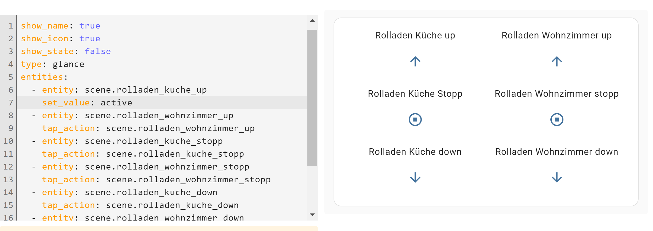
Task: Click the Rolladen Küche down arrow icon
Action: tap(415, 177)
